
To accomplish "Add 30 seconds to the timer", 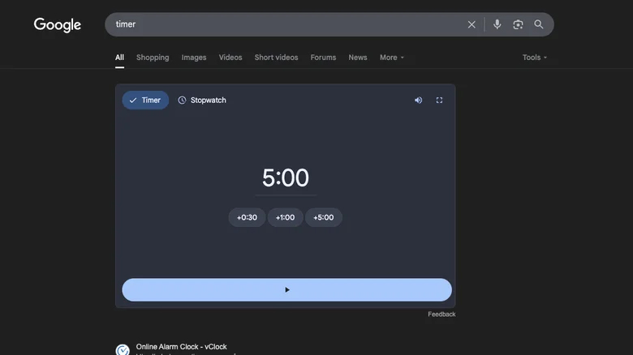I will (x=247, y=217).
